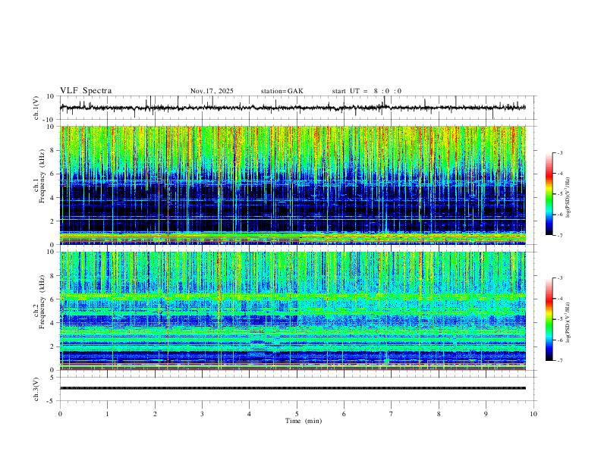Click the "-4" tick on the lower color bar
This screenshot has height=464, width=601.
[559, 299]
